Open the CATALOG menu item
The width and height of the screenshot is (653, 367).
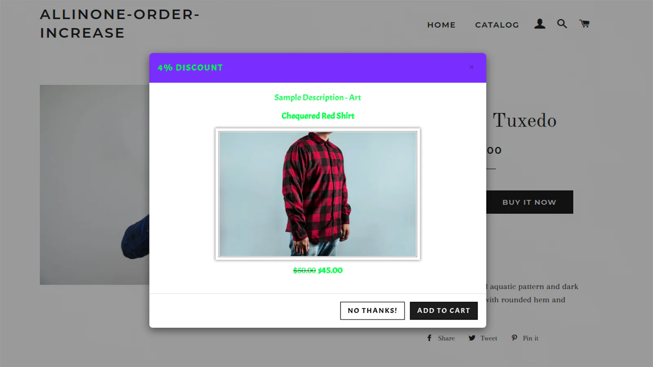tap(497, 25)
